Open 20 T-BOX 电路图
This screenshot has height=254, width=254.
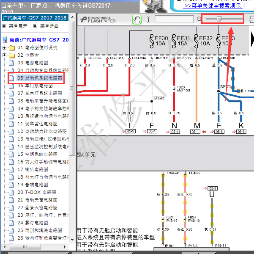coord(37,192)
